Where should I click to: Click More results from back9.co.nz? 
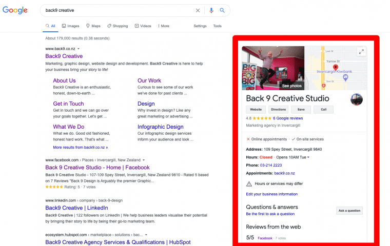pyautogui.click(x=81, y=148)
